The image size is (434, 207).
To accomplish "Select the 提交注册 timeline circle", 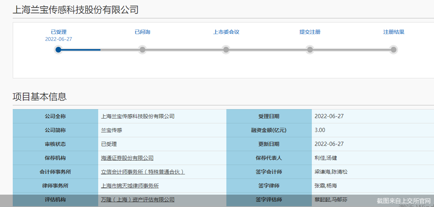I will (x=310, y=49).
